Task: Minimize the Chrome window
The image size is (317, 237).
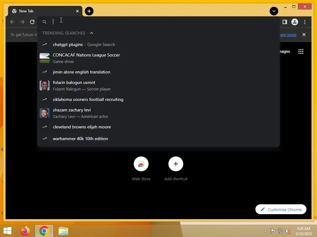Action: point(285,7)
